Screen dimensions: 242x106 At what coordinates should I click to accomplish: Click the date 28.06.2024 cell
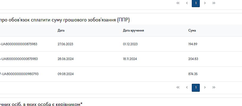65,59
